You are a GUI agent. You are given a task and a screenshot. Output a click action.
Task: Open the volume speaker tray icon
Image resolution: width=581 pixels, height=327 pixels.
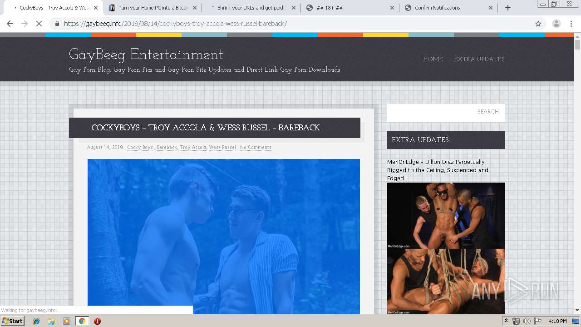click(x=527, y=321)
